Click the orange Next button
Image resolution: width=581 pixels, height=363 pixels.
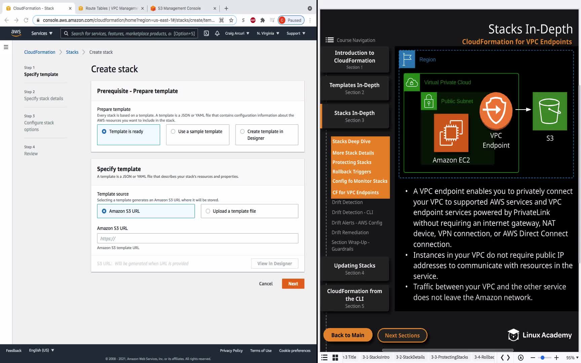293,284
